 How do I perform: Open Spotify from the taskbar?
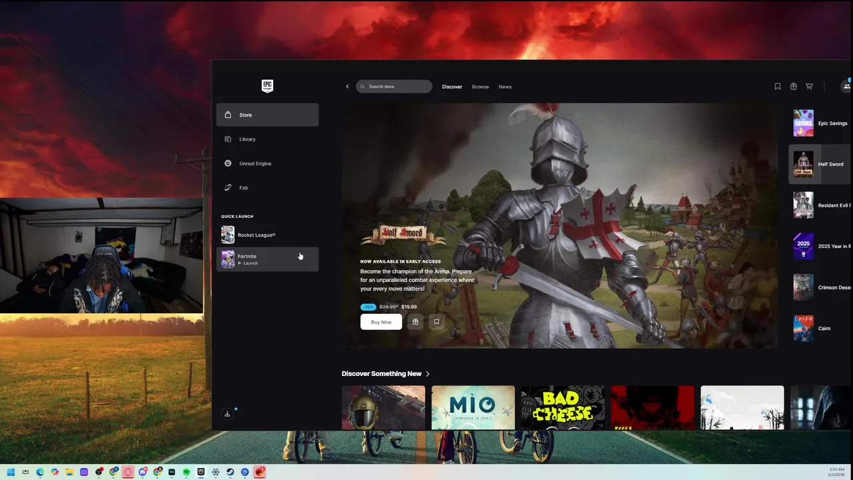pyautogui.click(x=187, y=472)
